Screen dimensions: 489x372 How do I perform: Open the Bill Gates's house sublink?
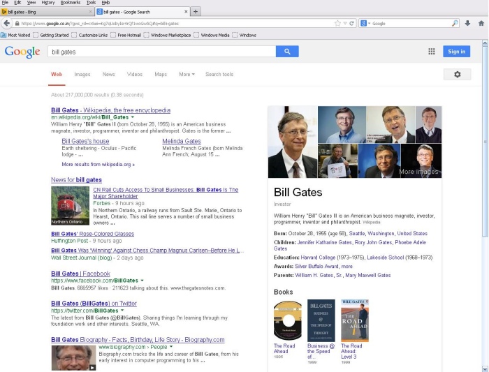(85, 141)
